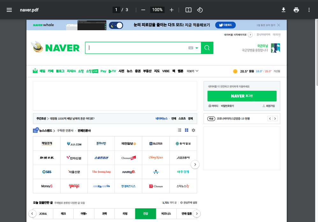Select the 테크 topic tab
The width and height of the screenshot is (318, 222).
click(63, 214)
